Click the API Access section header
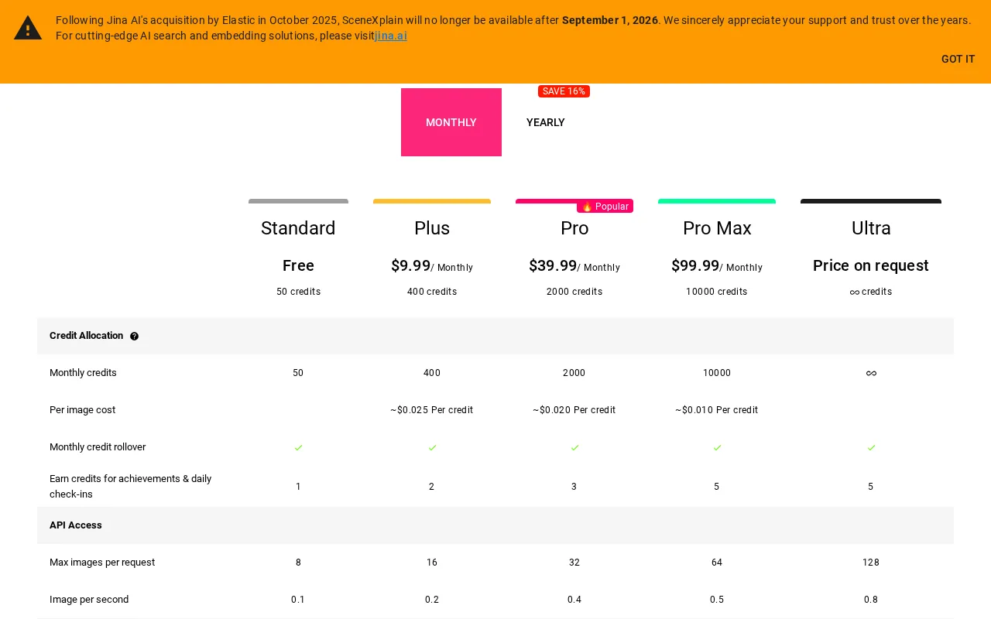 (495, 525)
